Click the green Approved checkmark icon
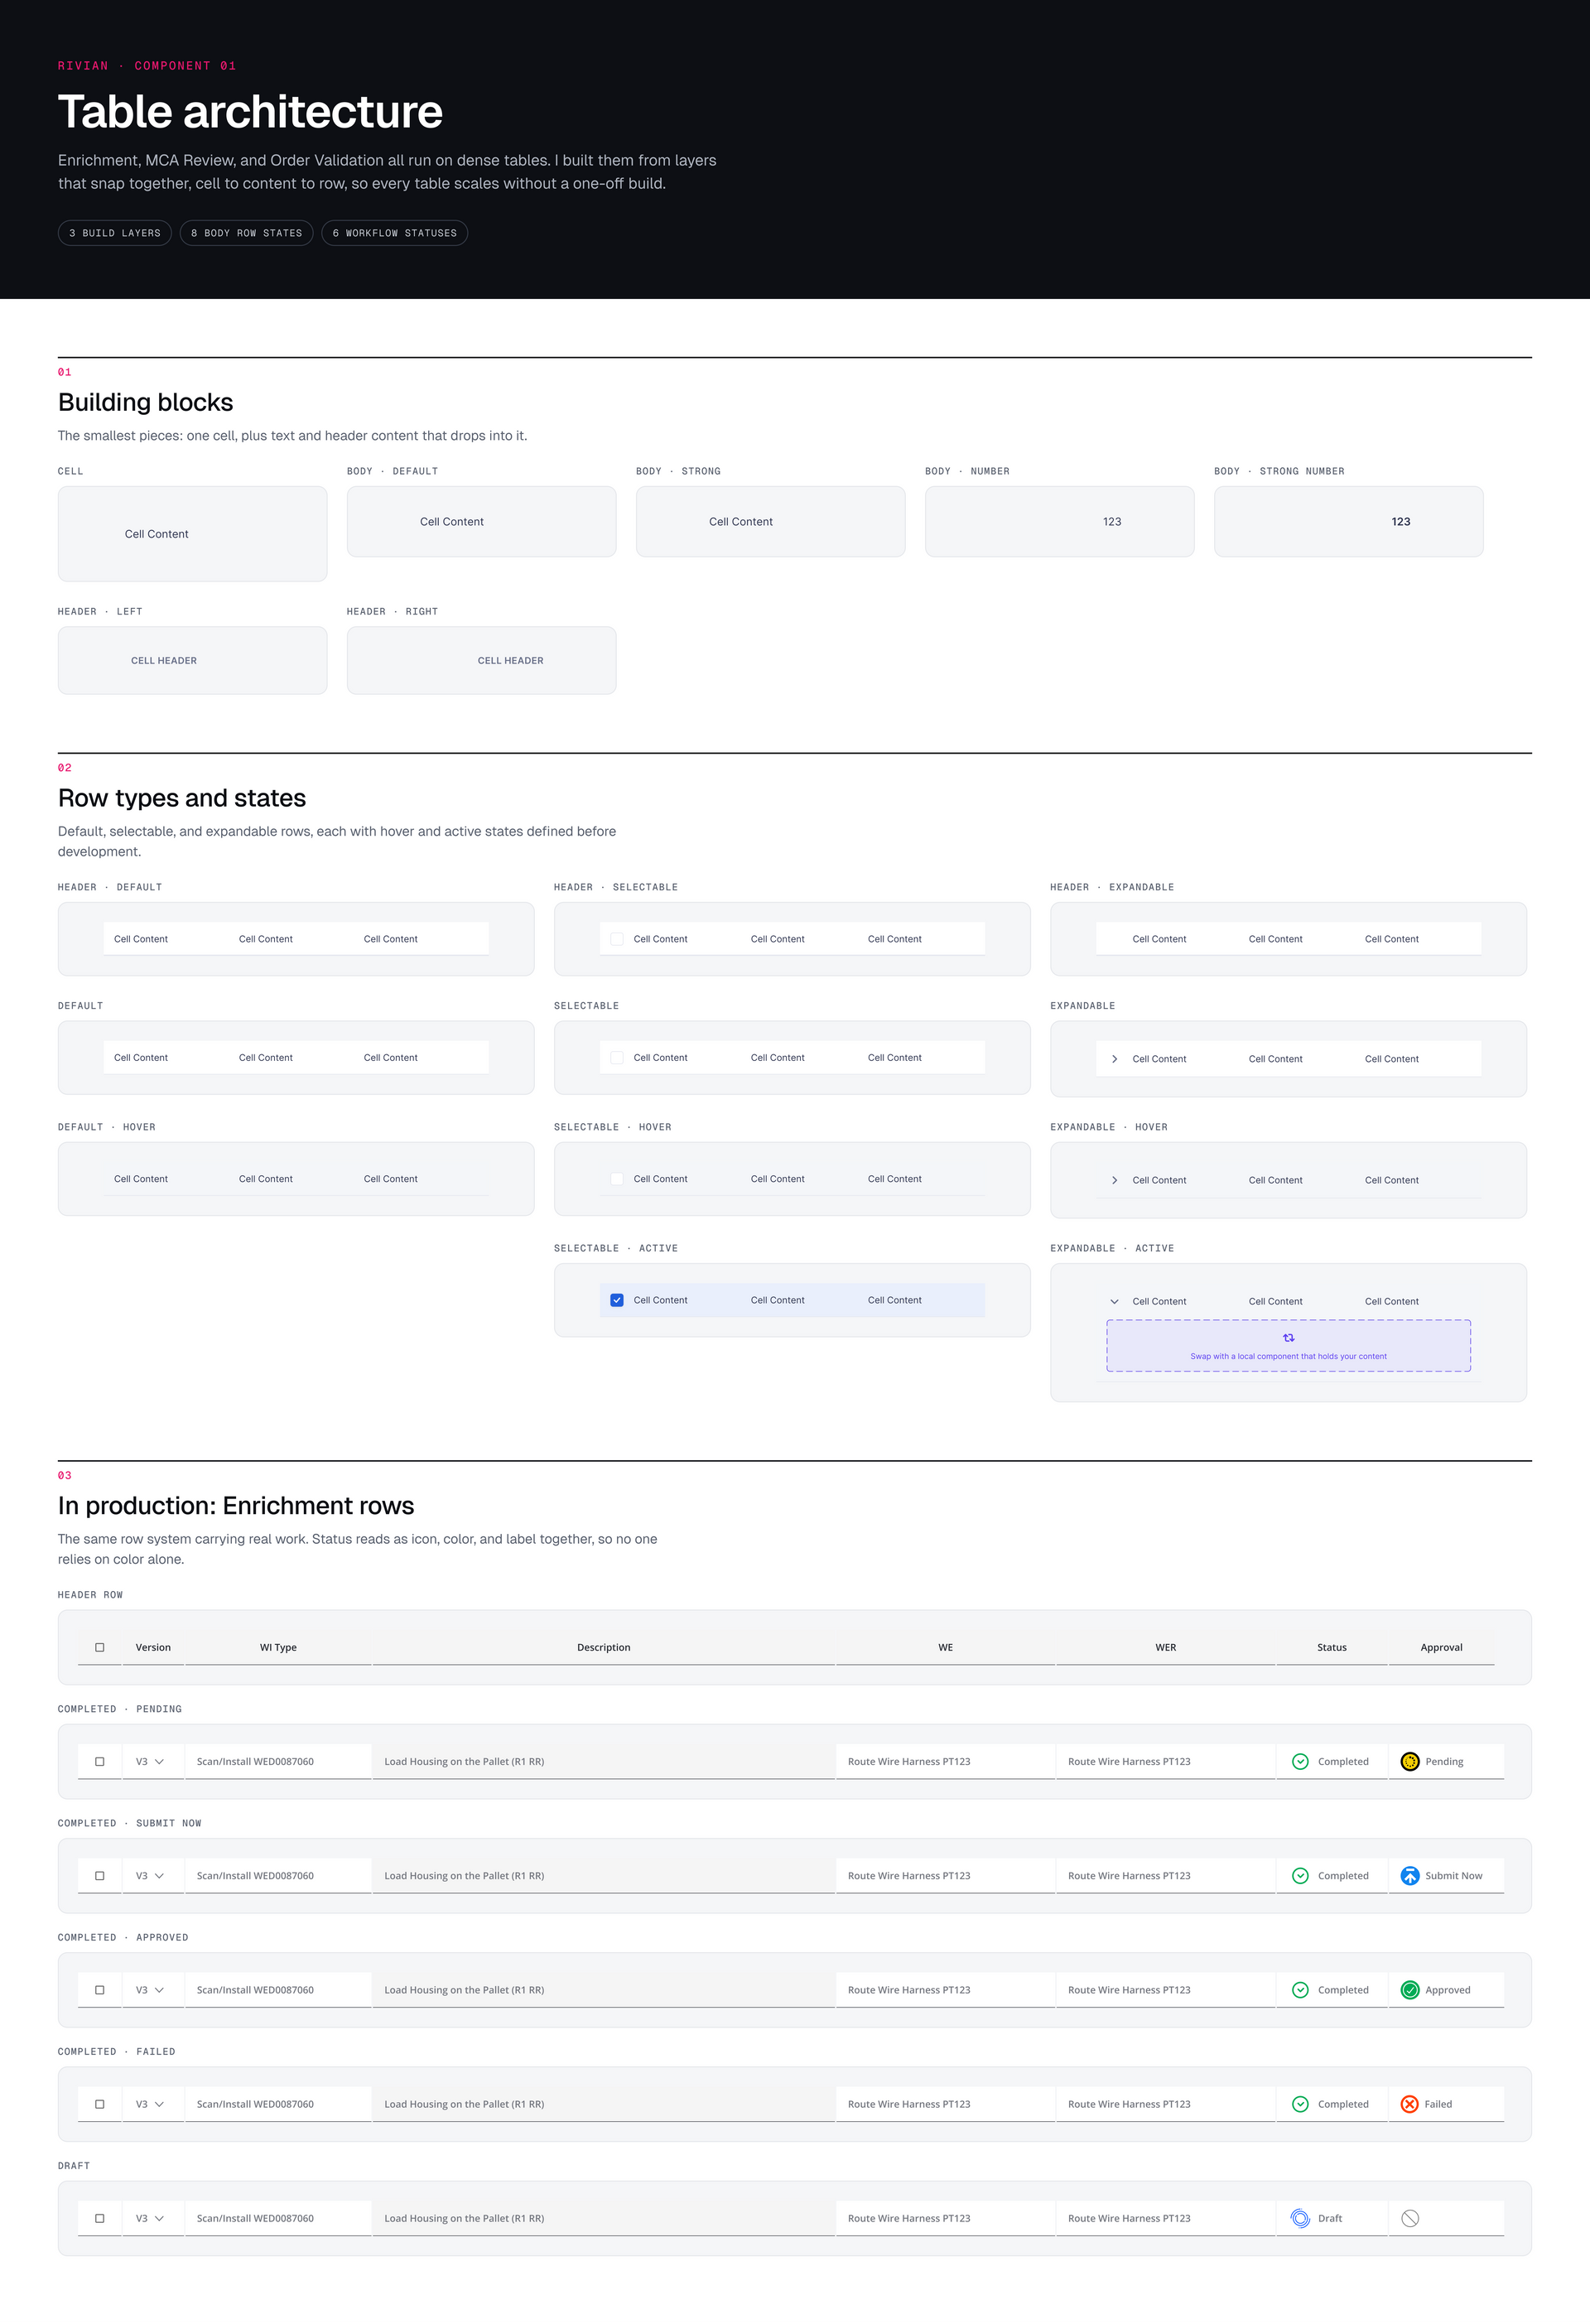This screenshot has width=1590, height=2324. tap(1410, 1989)
